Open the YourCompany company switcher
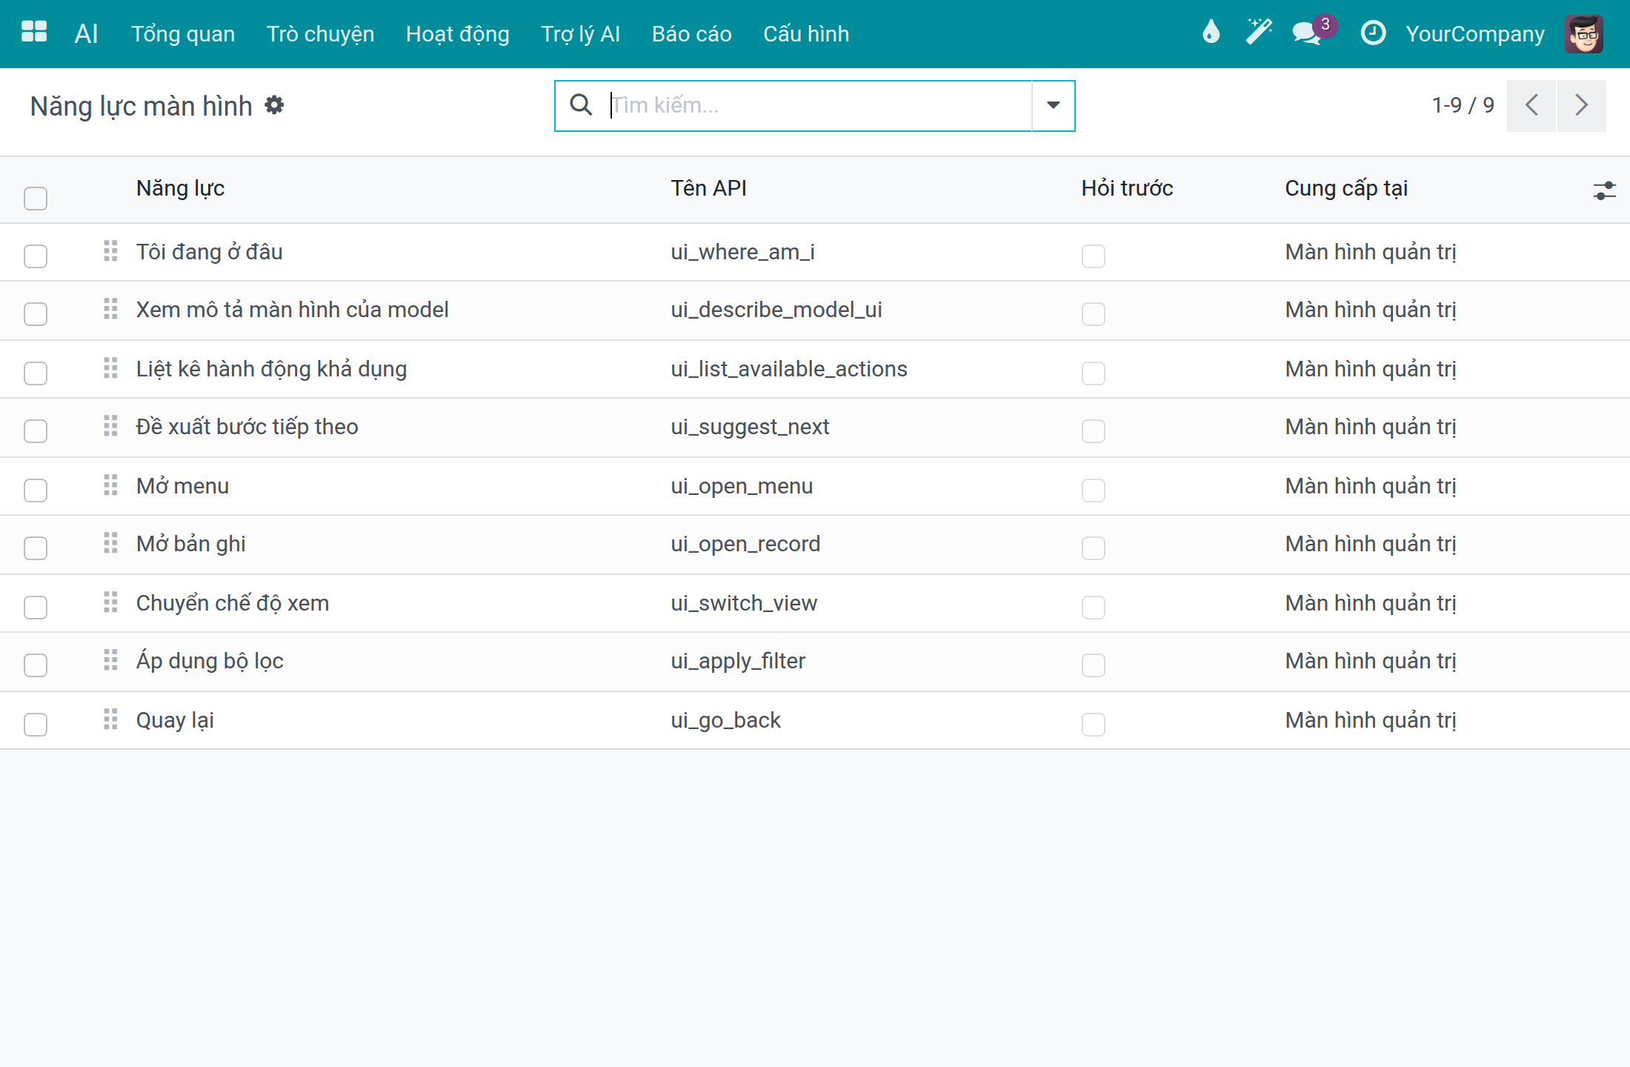 [x=1475, y=34]
